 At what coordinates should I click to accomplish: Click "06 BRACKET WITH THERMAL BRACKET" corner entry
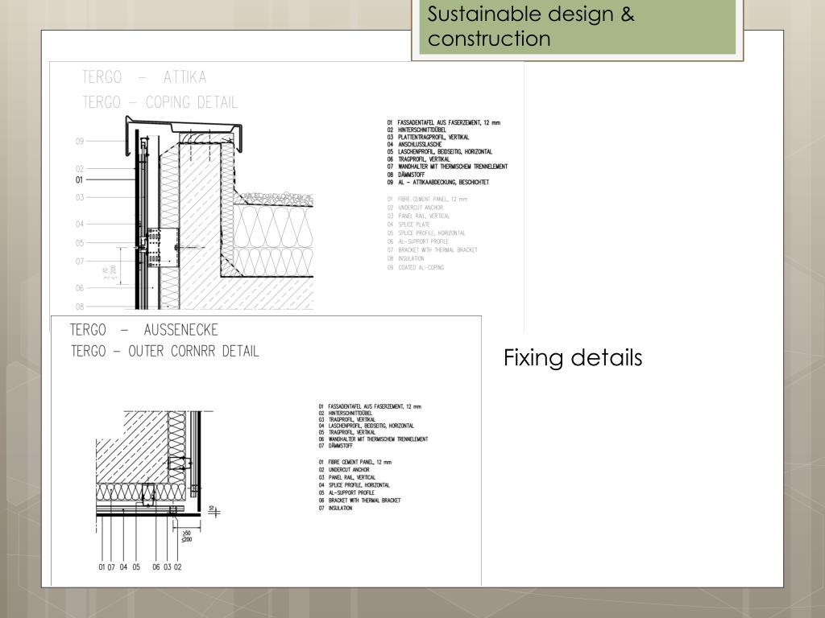(359, 501)
